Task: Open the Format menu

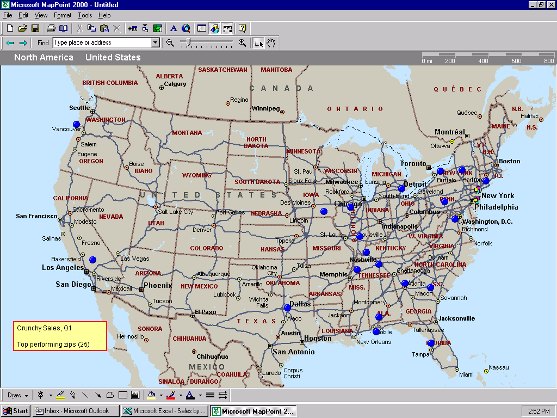Action: click(63, 16)
